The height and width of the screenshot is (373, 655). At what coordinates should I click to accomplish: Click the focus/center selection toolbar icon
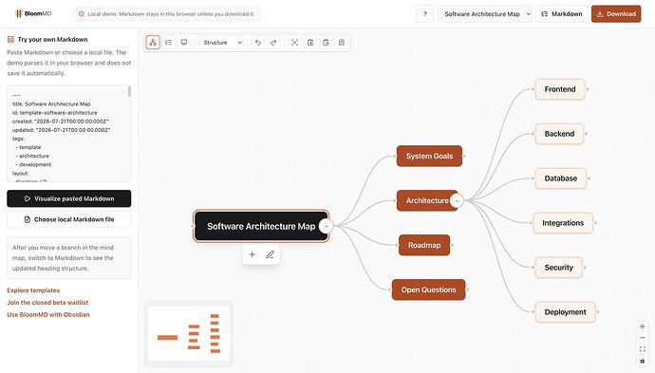point(294,42)
